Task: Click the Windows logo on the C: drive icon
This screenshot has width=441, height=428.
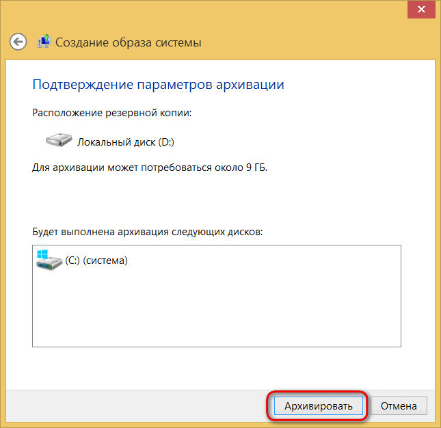Action: click(42, 254)
